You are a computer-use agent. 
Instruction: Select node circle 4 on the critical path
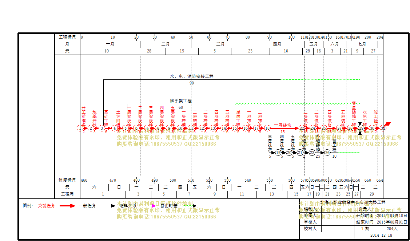pyautogui.click(x=115, y=128)
